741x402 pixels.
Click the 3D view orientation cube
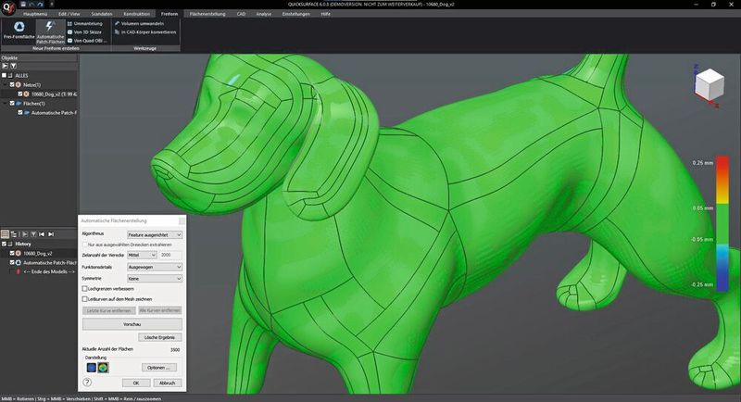[x=710, y=84]
